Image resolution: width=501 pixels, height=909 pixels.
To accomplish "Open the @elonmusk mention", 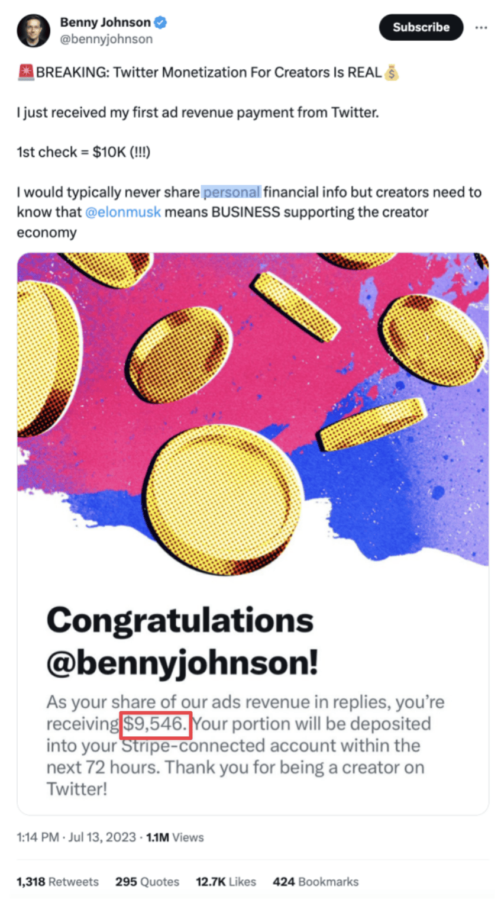I will click(124, 212).
